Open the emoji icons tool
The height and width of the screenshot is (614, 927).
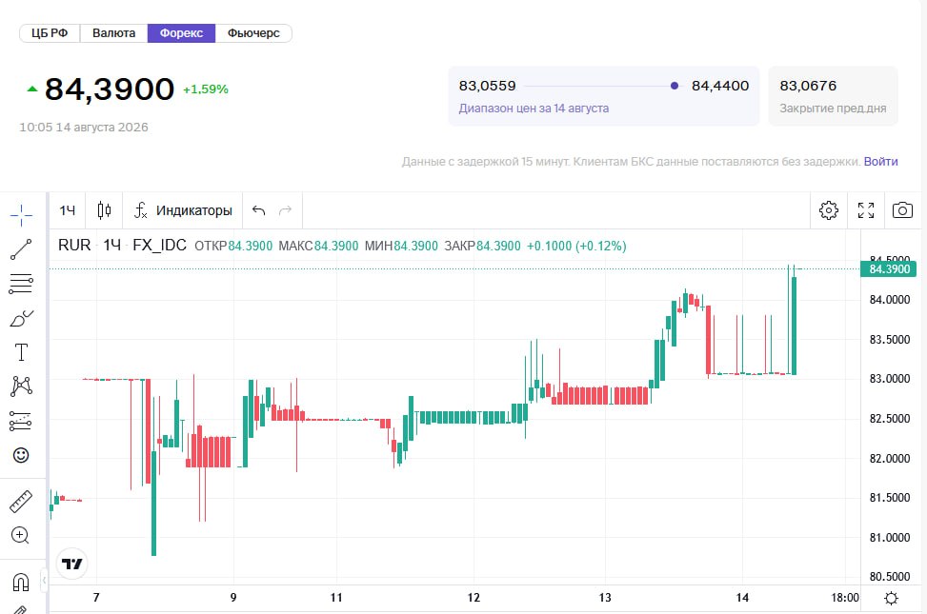click(x=21, y=455)
